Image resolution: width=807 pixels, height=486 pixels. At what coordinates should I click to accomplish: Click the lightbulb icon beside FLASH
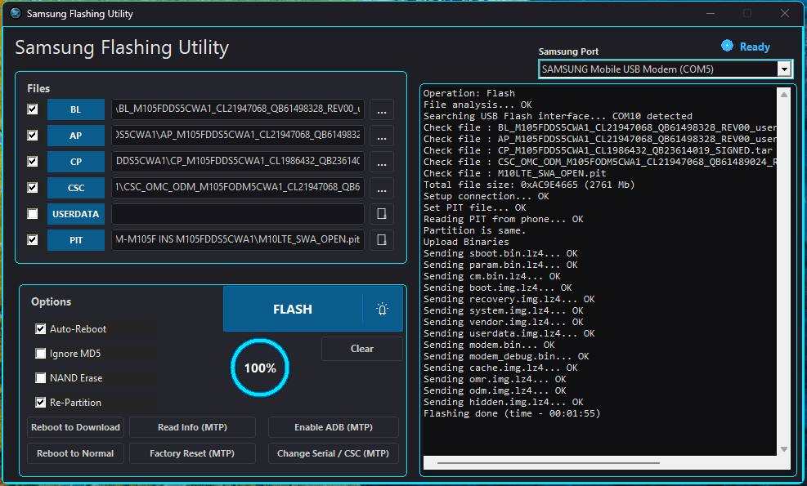(x=382, y=309)
